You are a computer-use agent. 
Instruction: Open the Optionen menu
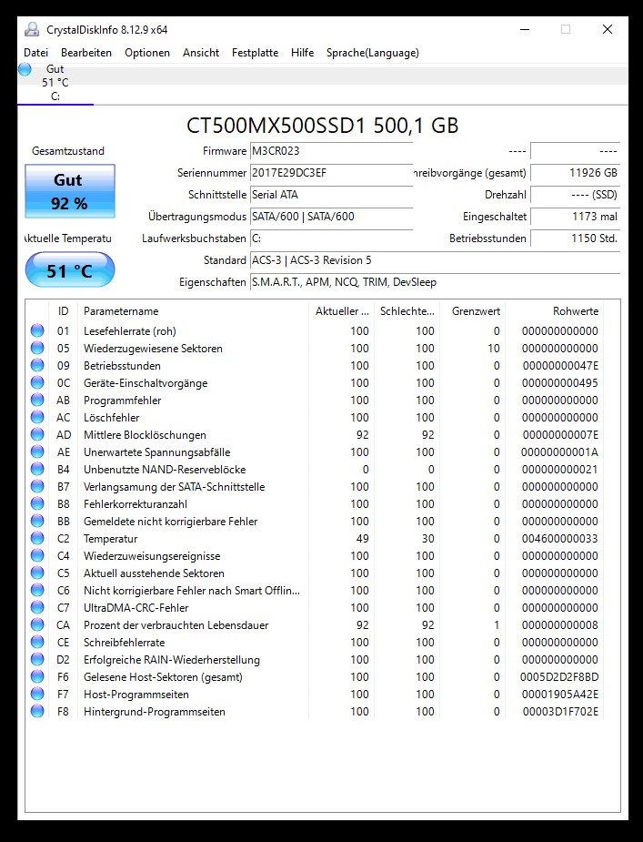pyautogui.click(x=147, y=53)
